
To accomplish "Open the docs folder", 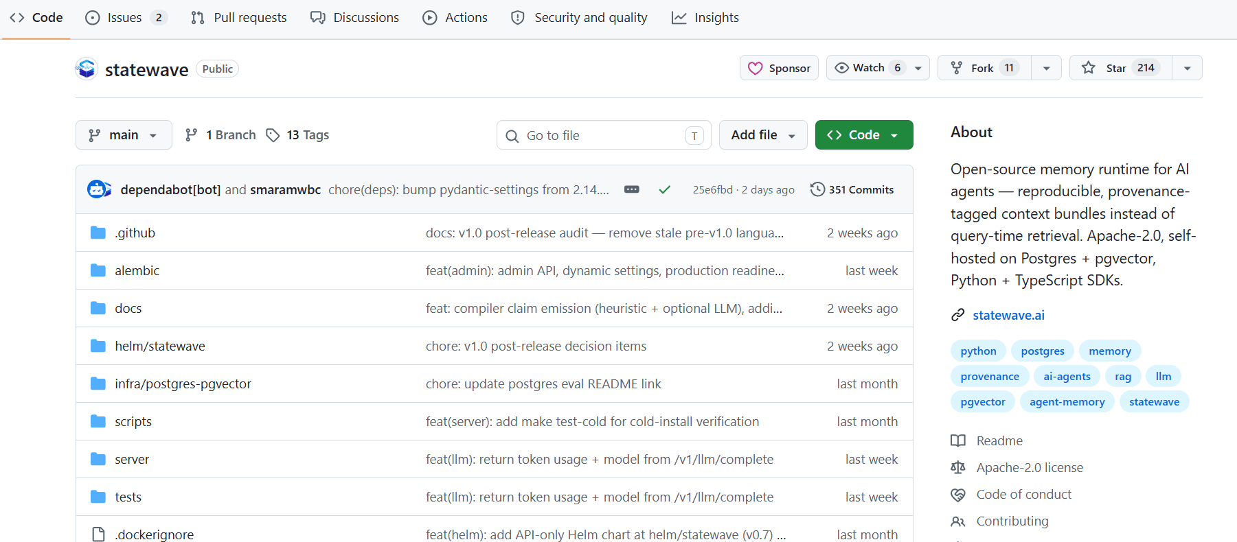I will 128,309.
